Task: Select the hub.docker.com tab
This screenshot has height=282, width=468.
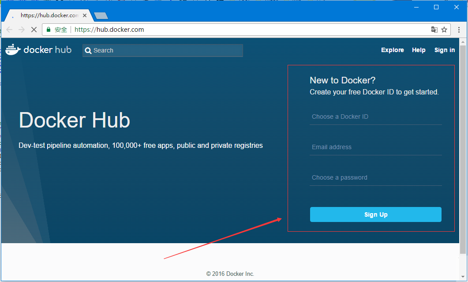Action: click(x=49, y=15)
